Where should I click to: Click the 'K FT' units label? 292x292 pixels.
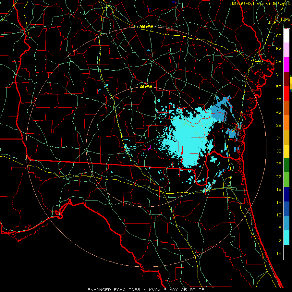tap(274, 22)
